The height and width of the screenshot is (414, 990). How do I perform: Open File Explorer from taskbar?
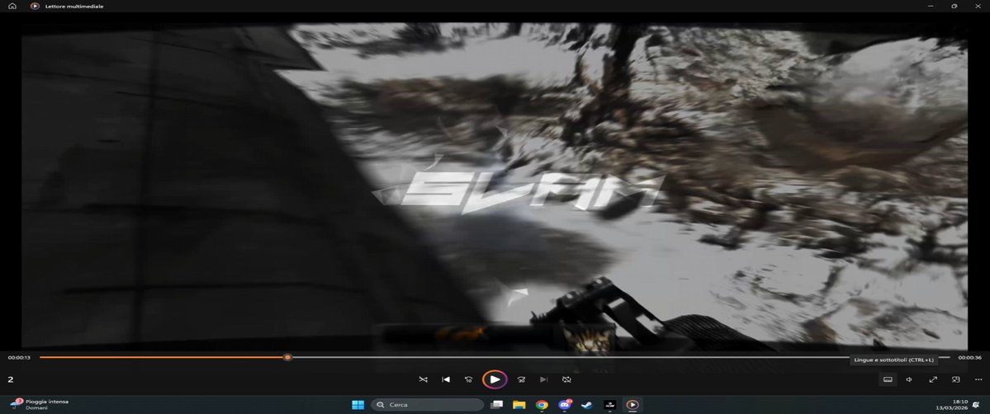click(519, 405)
